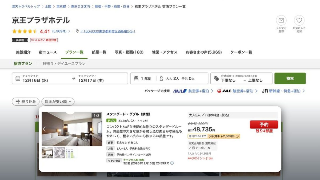The image size is (320, 180).
Task: Click info icon beside cancellation deadline
Action: 172,163
